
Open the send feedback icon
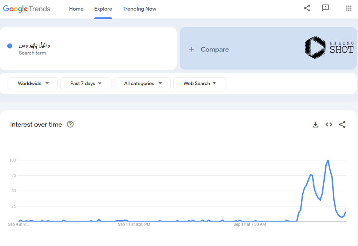click(325, 8)
